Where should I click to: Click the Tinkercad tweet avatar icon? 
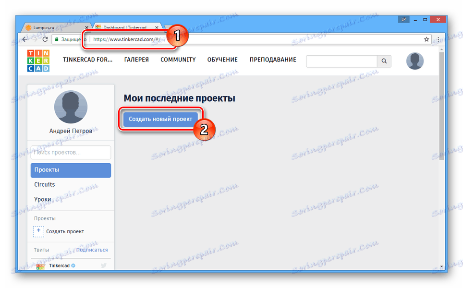[x=40, y=266]
